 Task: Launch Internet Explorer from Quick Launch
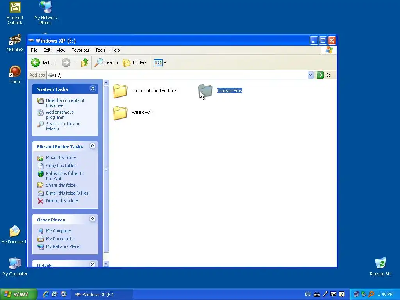click(x=46, y=294)
